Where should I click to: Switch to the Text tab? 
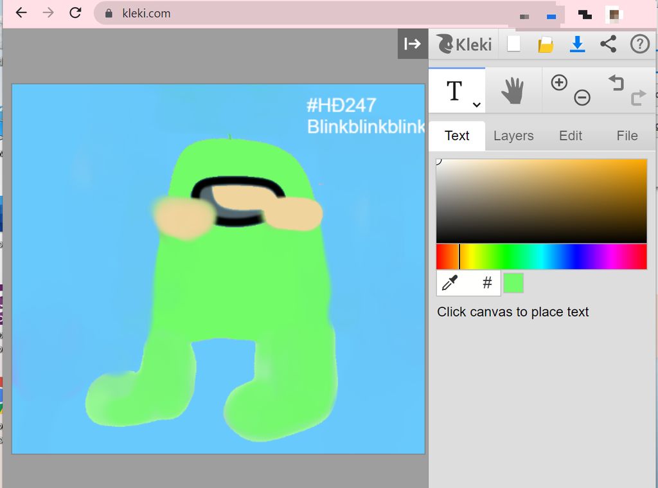[x=457, y=136]
